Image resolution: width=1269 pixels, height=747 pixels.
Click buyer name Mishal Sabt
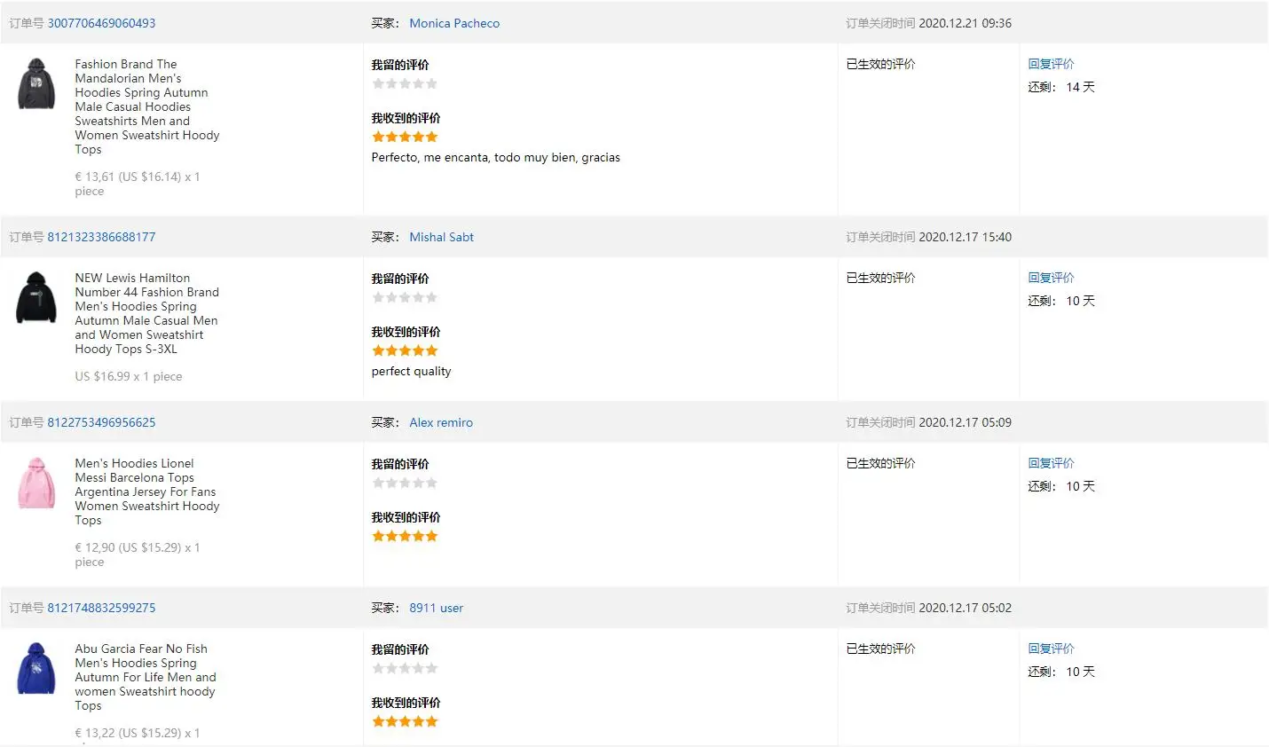441,237
